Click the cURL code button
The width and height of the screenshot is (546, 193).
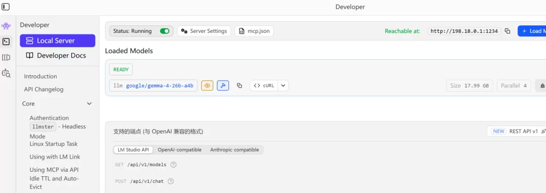264,85
